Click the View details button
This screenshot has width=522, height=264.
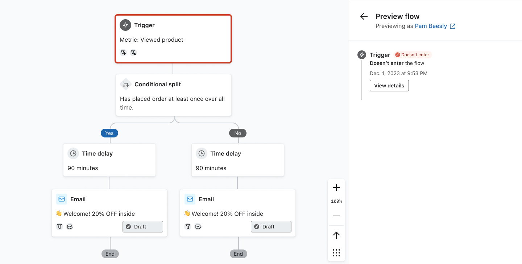click(x=389, y=86)
